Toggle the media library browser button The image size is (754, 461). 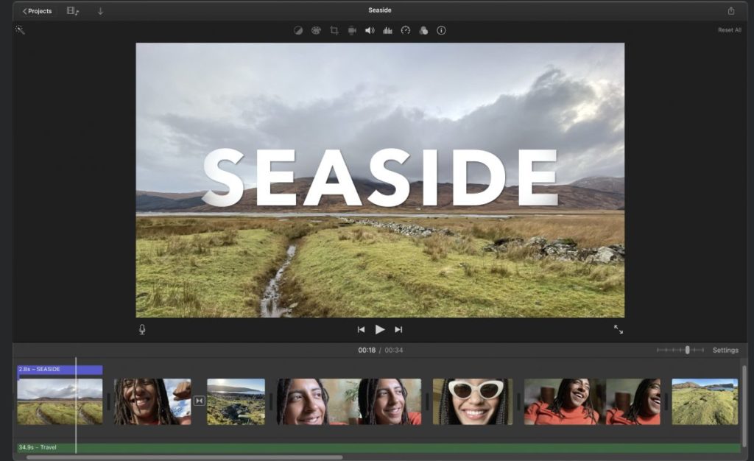(x=72, y=11)
